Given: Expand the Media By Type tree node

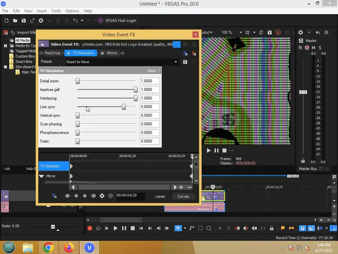Looking at the screenshot, I should pyautogui.click(x=5, y=46).
